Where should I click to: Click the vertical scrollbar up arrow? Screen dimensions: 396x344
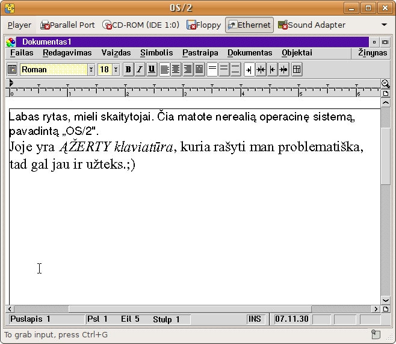click(385, 102)
